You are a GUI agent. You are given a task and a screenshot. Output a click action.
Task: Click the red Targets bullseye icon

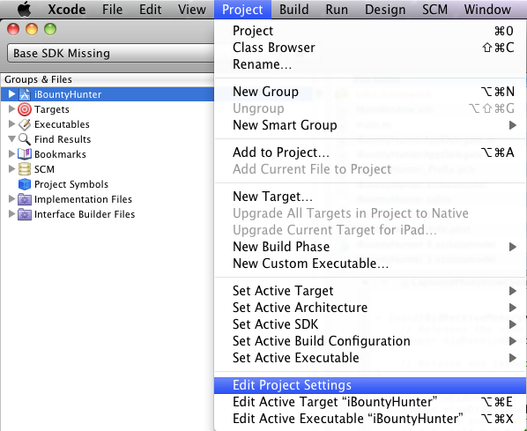[x=25, y=109]
